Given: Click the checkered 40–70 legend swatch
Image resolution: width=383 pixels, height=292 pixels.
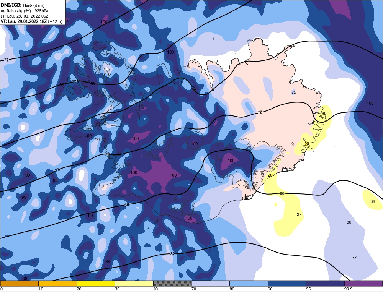Looking at the screenshot, I should 172,284.
